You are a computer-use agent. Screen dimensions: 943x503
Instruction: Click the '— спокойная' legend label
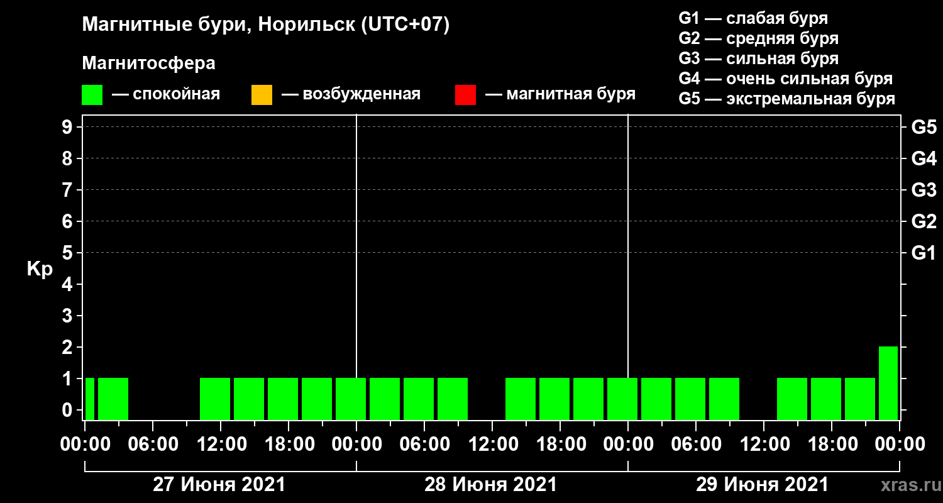click(x=166, y=94)
